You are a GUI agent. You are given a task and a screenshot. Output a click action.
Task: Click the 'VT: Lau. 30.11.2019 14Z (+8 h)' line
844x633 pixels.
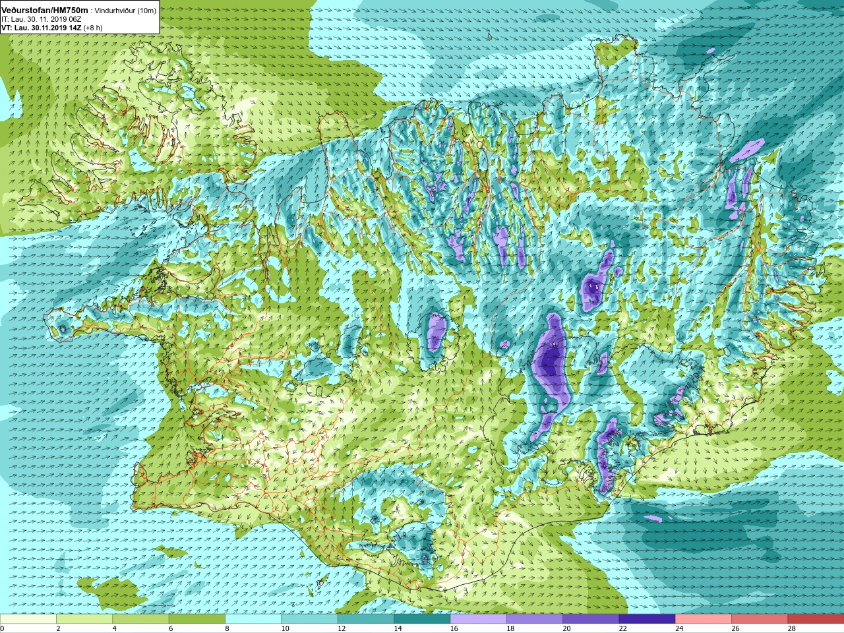[x=51, y=28]
